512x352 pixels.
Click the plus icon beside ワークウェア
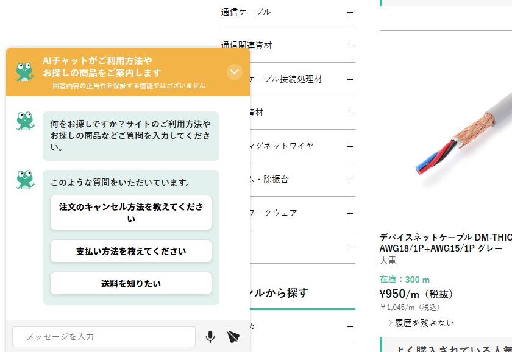point(350,213)
